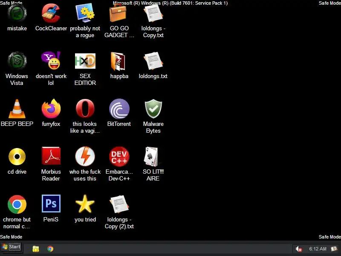Open the "you tried" gold star icon

(85, 204)
